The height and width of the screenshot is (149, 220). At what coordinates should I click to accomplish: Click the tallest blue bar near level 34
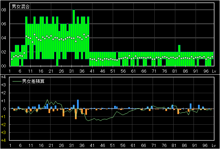click(x=78, y=104)
